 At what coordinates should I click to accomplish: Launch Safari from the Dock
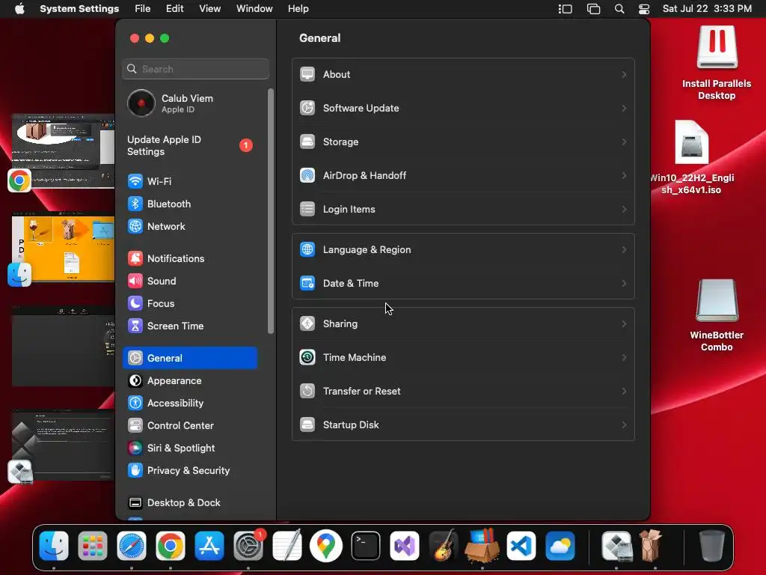[x=132, y=546]
